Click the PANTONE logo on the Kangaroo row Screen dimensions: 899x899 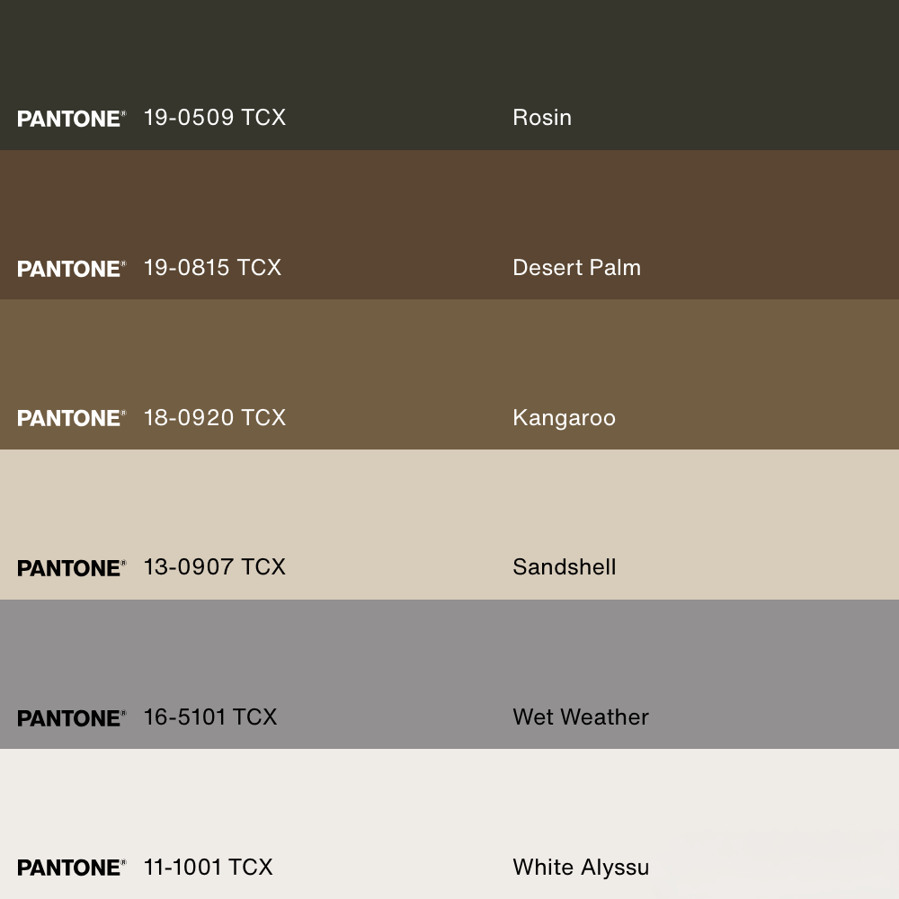(x=72, y=419)
